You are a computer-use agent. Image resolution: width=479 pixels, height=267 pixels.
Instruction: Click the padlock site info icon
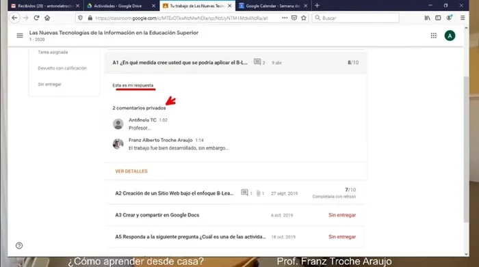(x=90, y=18)
